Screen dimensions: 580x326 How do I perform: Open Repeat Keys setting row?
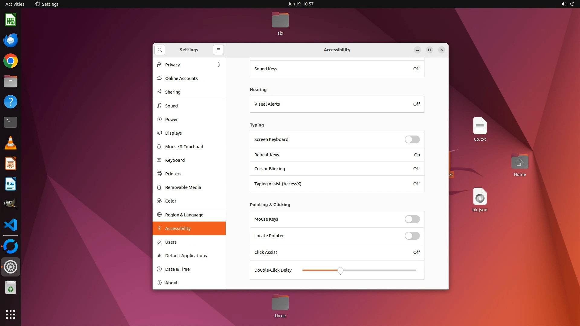pos(337,155)
